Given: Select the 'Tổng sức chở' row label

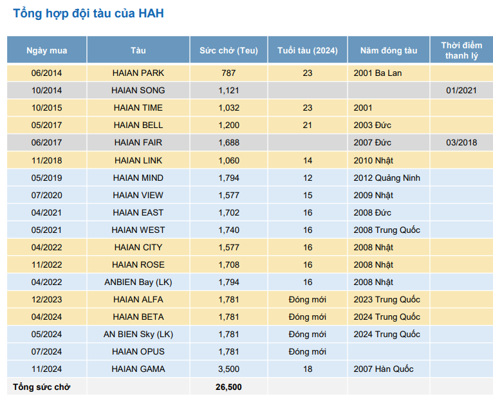Looking at the screenshot, I should (41, 387).
